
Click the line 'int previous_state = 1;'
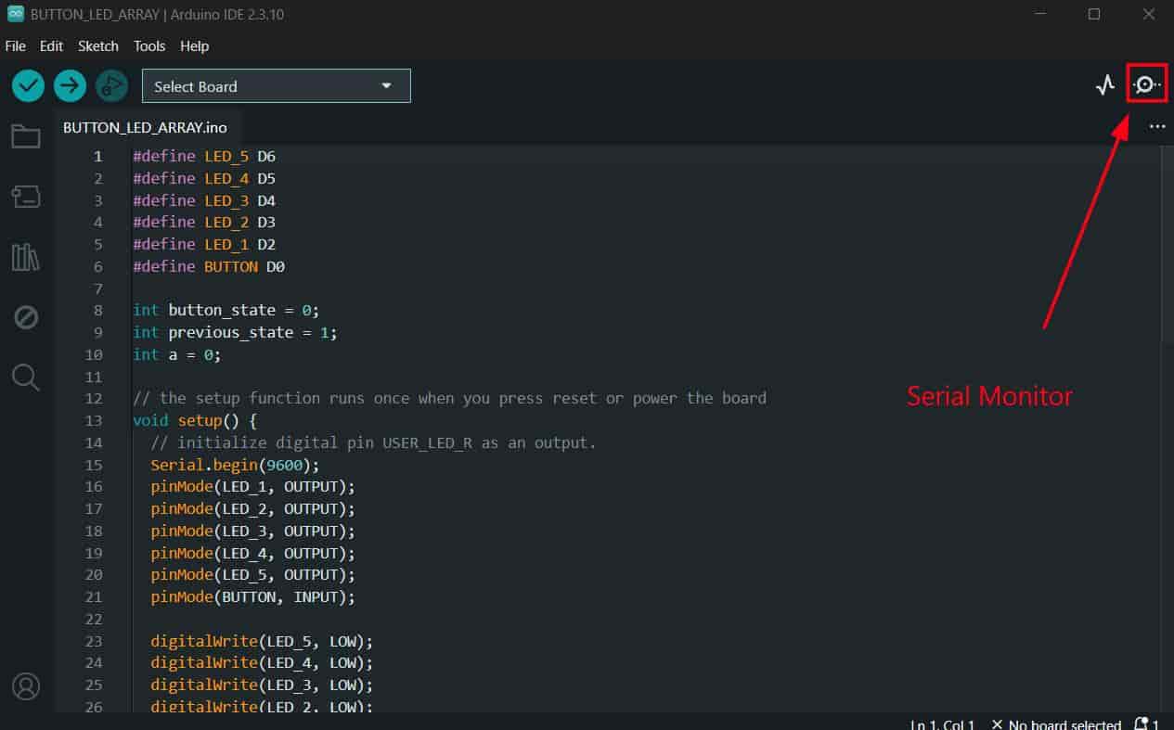(x=235, y=332)
